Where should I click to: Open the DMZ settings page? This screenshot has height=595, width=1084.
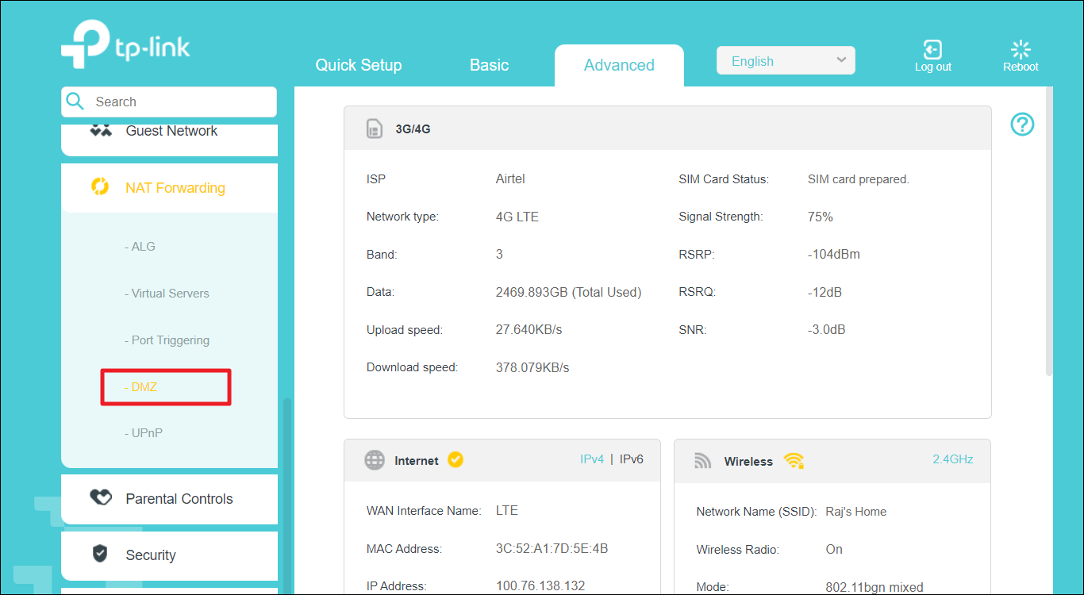[x=144, y=387]
